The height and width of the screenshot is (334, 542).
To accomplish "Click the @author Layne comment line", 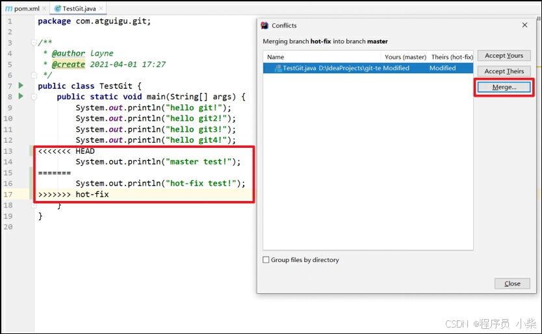I will pyautogui.click(x=78, y=53).
